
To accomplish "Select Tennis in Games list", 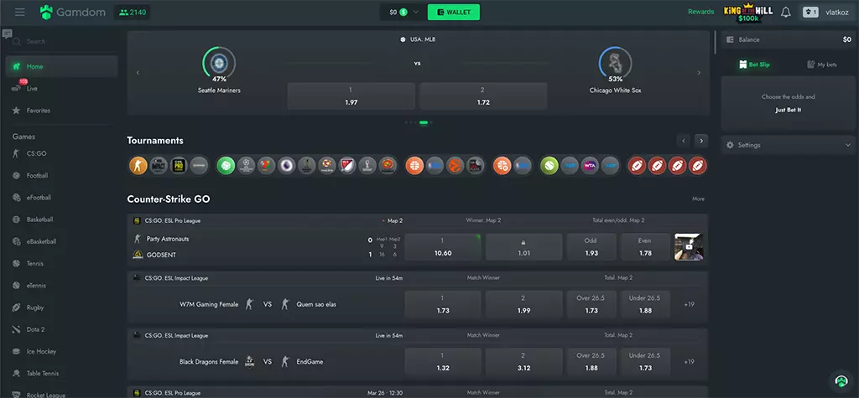I will pos(62,263).
